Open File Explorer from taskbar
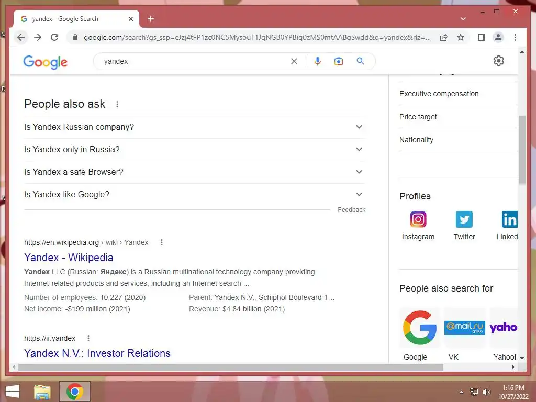Viewport: 536px width, 402px height. (x=42, y=392)
